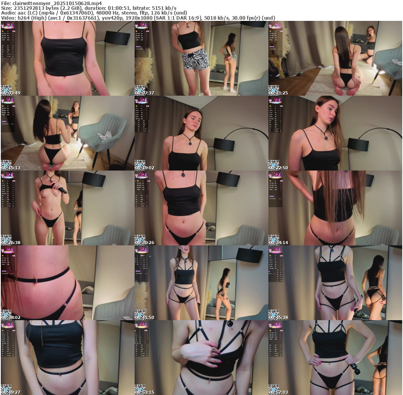The height and width of the screenshot is (395, 403).
Task: Select the thumbnail stamped 00:11:25
Action: coord(335,58)
